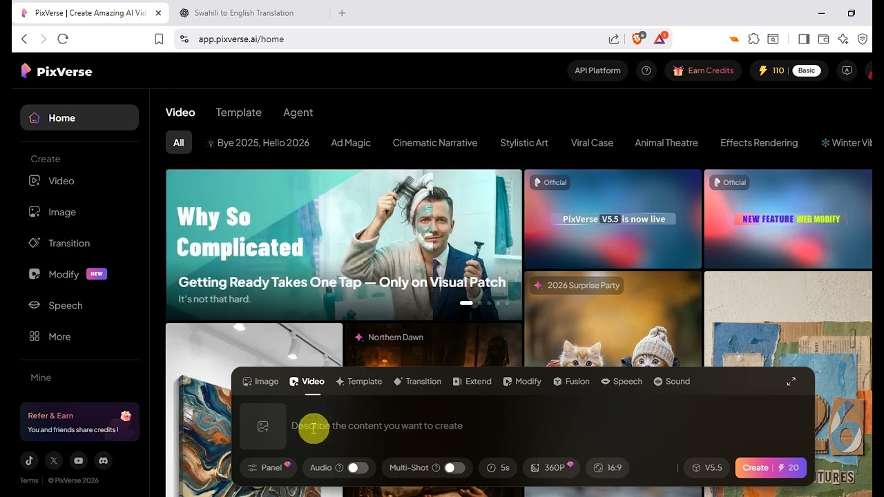Viewport: 884px width, 497px height.
Task: Switch creation panel to Fusion mode
Action: coord(571,381)
